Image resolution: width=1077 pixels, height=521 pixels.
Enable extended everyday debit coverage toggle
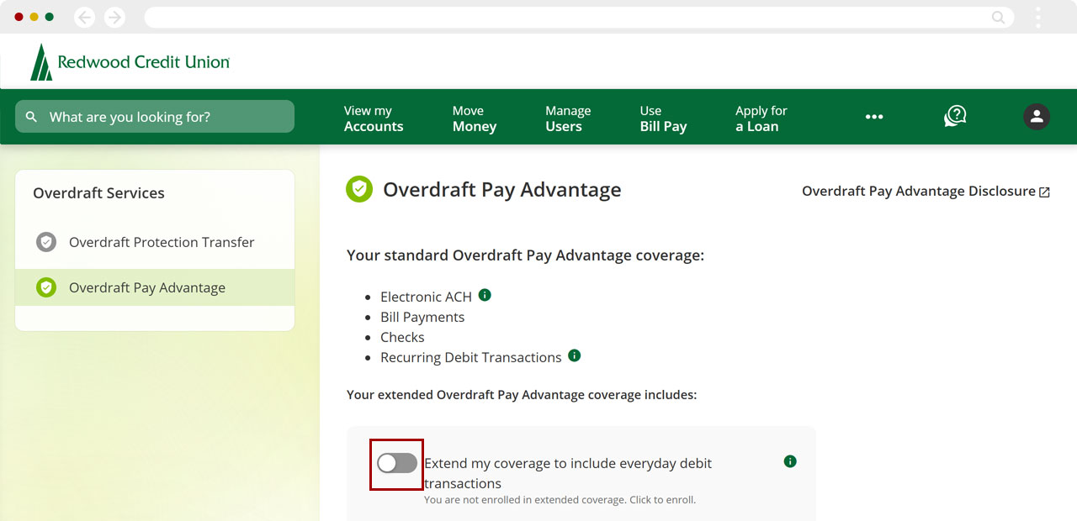pyautogui.click(x=397, y=463)
